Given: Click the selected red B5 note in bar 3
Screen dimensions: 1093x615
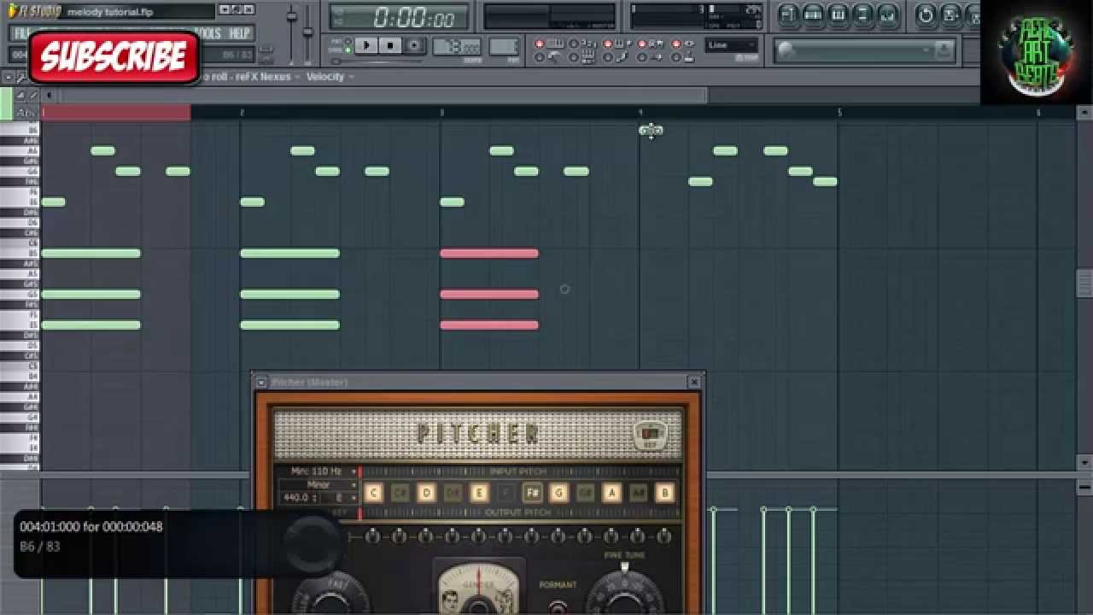Looking at the screenshot, I should pyautogui.click(x=489, y=254).
